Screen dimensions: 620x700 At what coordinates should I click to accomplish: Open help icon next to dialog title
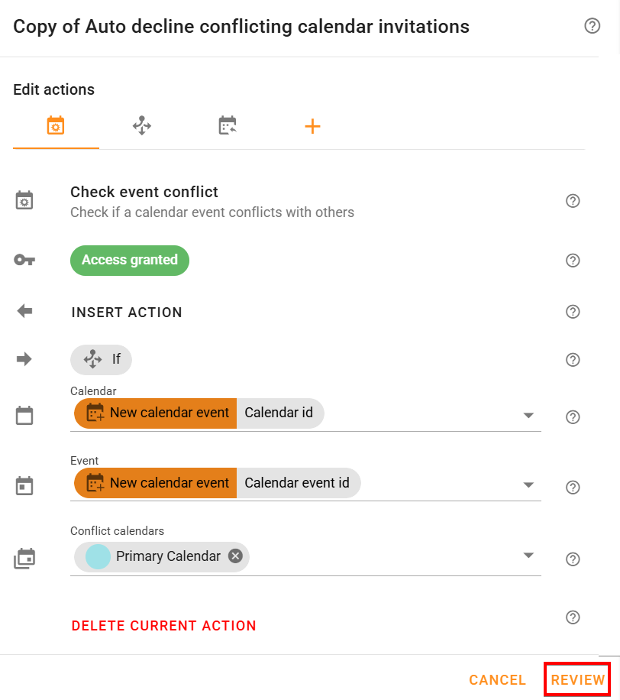pos(592,27)
